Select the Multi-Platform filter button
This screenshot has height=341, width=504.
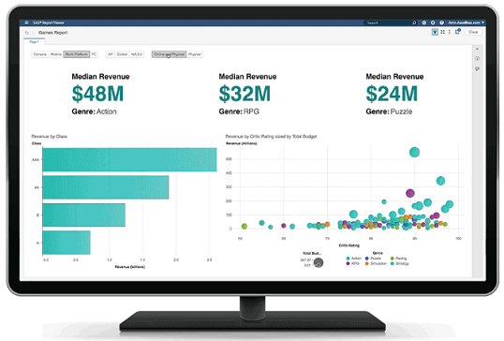77,54
